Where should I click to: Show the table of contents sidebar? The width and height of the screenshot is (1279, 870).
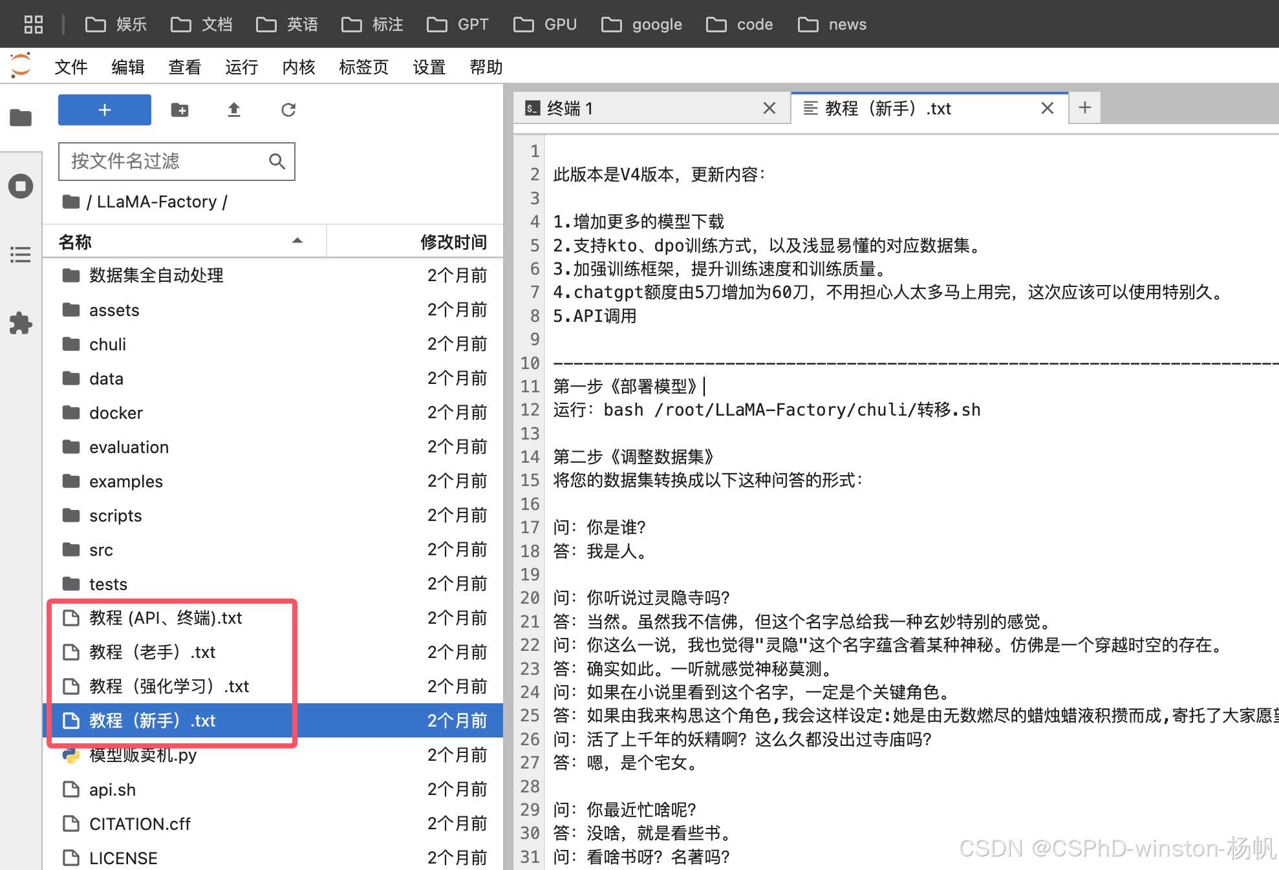[21, 255]
